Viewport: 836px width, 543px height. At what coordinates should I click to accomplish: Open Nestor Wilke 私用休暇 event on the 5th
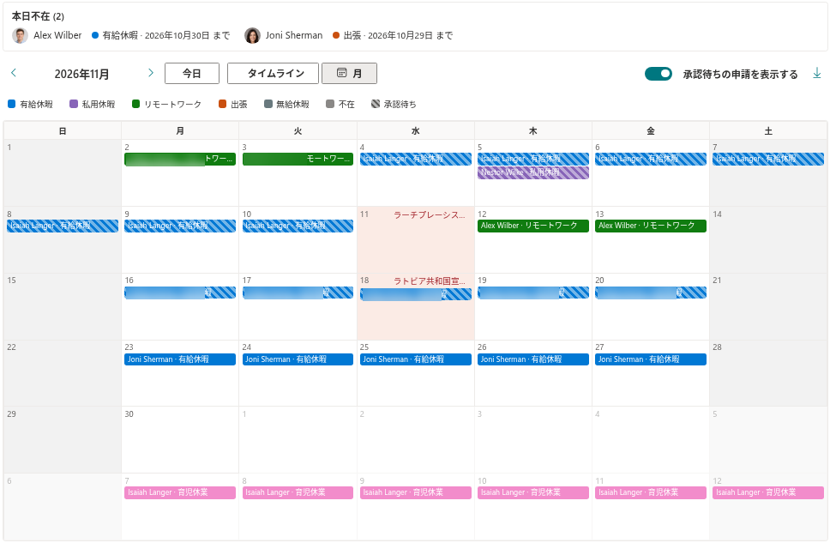tap(533, 172)
